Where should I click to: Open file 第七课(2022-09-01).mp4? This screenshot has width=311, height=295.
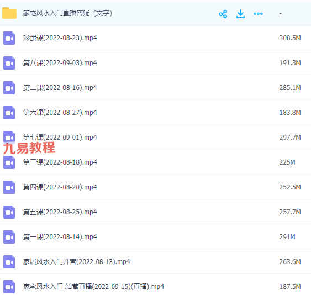(x=60, y=138)
